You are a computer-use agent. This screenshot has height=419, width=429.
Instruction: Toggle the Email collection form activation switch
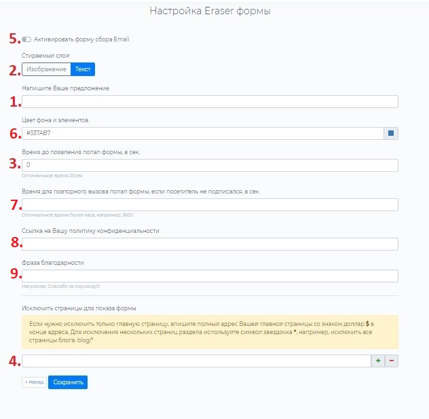[x=26, y=39]
